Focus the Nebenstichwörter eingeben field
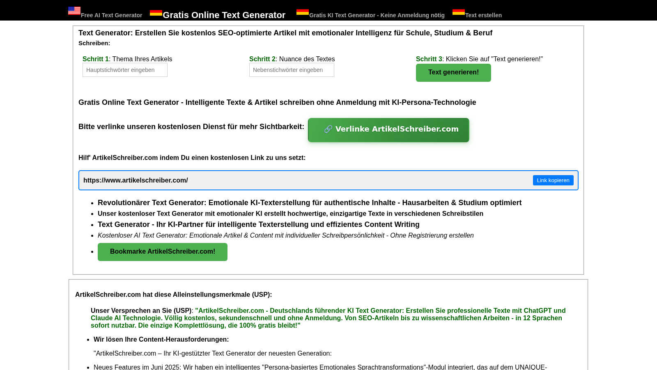The height and width of the screenshot is (370, 657). pos(292,70)
